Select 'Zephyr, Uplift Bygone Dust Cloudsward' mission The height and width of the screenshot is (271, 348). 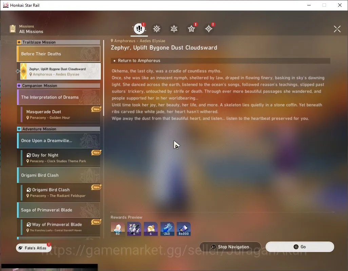(60, 71)
